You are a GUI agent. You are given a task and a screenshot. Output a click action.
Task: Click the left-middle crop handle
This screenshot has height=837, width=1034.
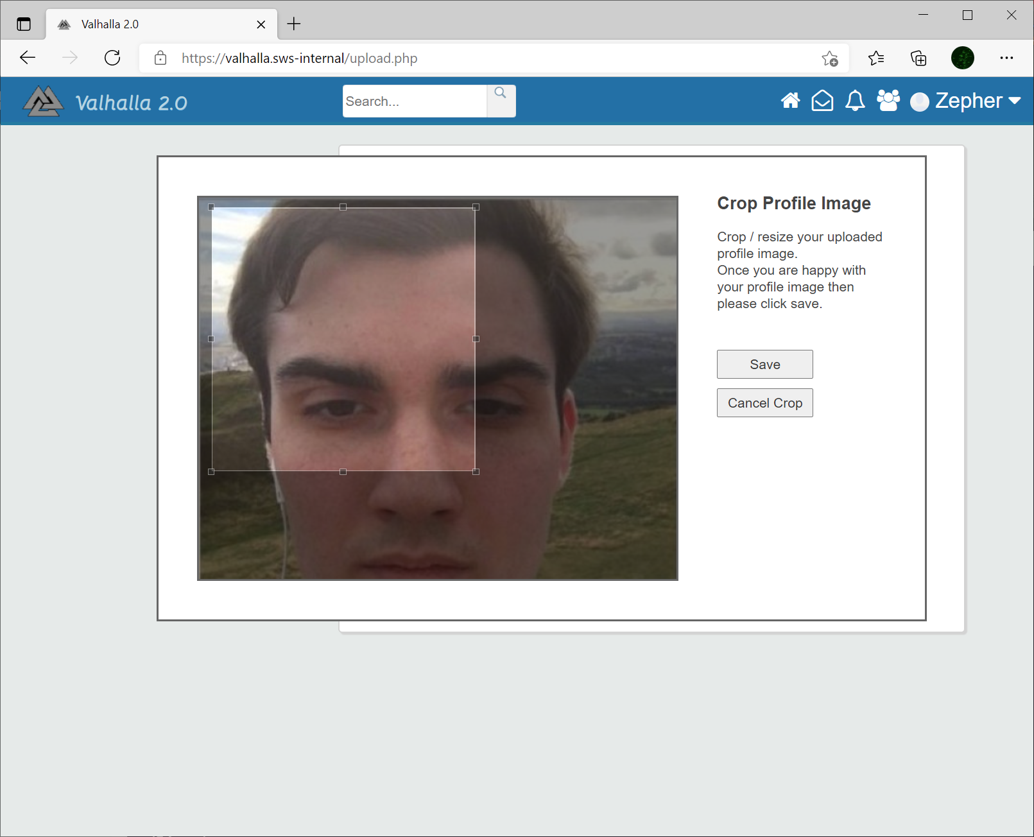tap(211, 339)
